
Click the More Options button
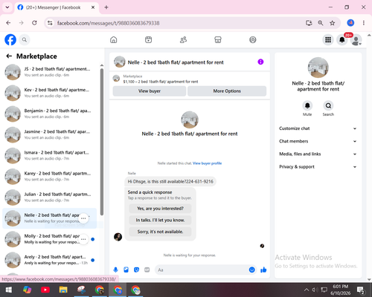pyautogui.click(x=227, y=91)
